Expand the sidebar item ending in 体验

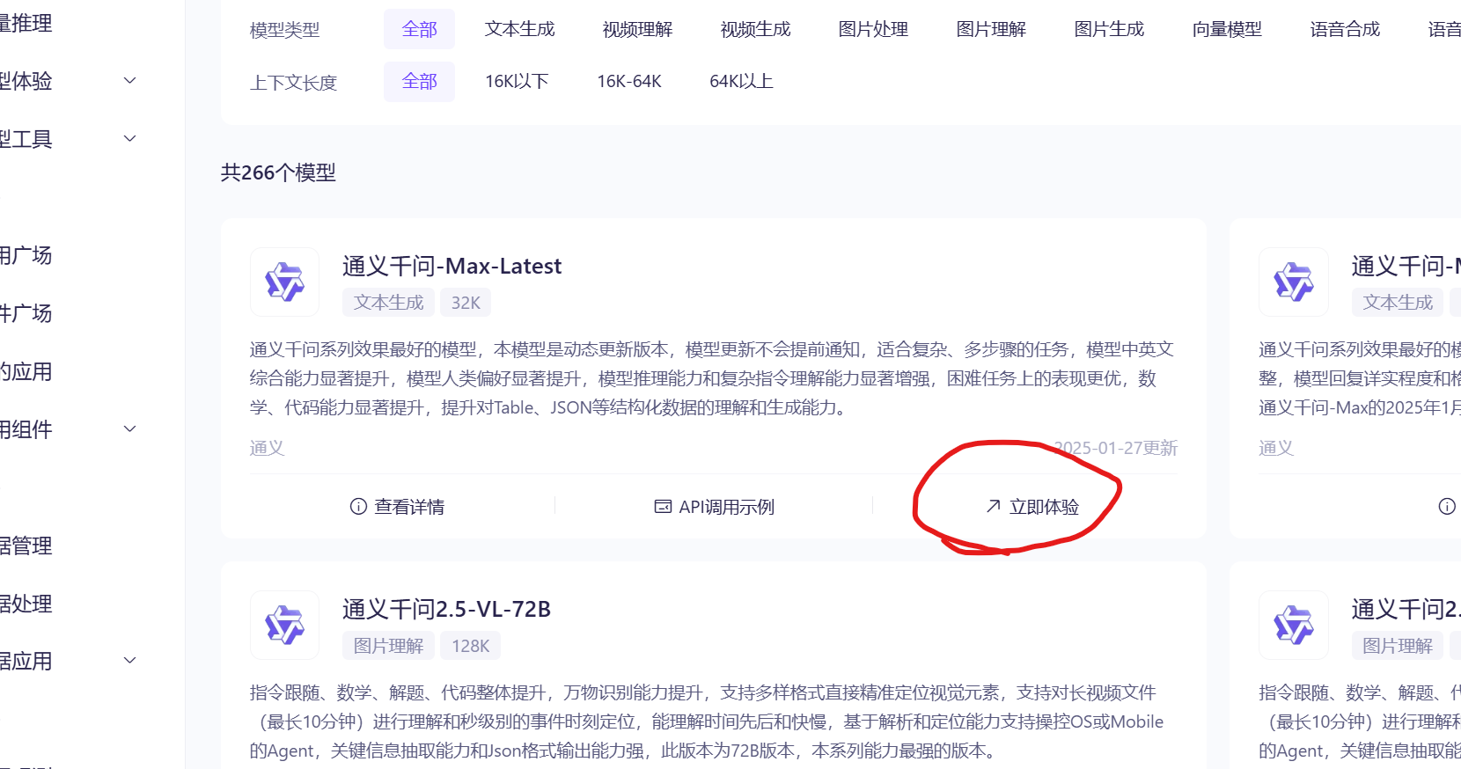tap(130, 80)
